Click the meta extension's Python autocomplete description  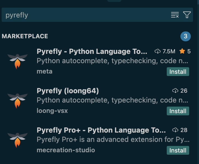point(112,61)
